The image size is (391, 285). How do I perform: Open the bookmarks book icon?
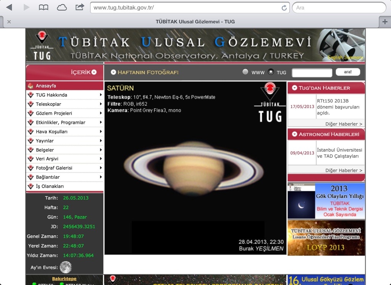point(44,7)
